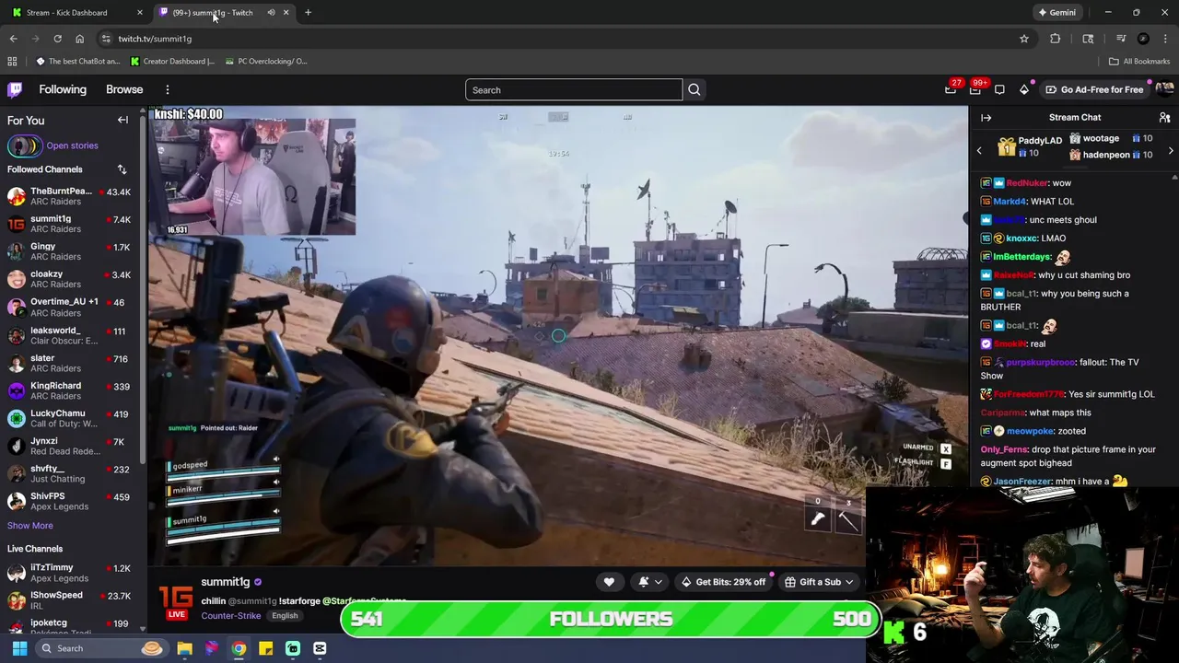Bookmark this page with the star
The width and height of the screenshot is (1179, 663).
[x=1023, y=39]
